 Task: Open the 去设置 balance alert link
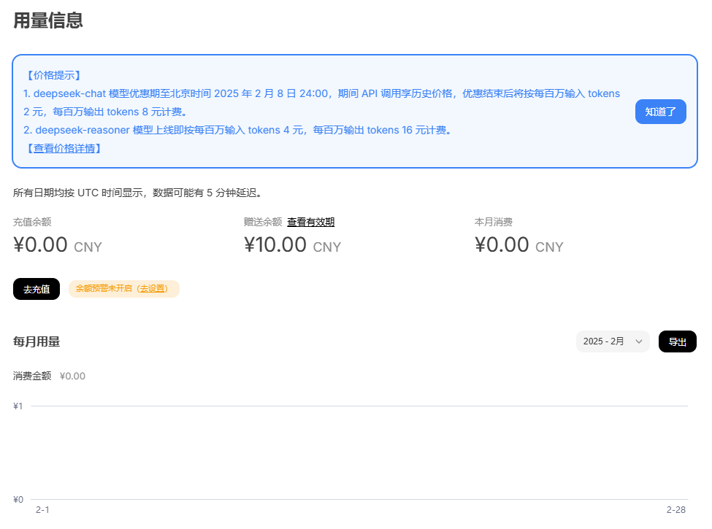[153, 288]
